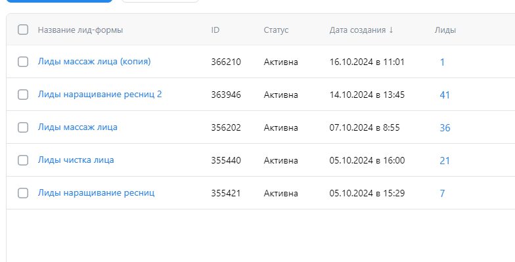Open the Лиды чистка лица form
This screenshot has height=262, width=515.
pos(76,160)
